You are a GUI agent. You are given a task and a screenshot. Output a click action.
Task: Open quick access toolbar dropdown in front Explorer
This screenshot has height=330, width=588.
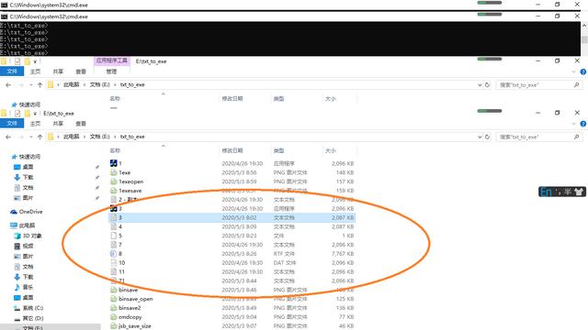pos(35,114)
